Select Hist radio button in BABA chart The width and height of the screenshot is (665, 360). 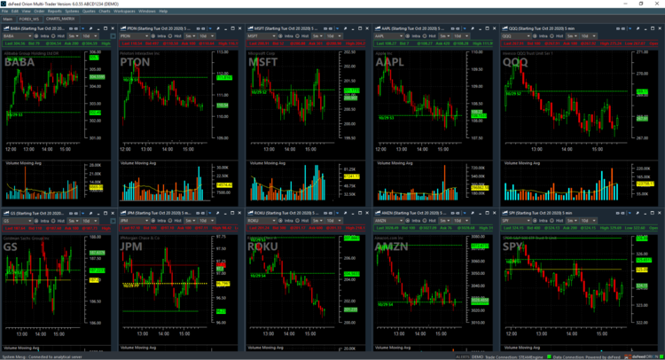(x=53, y=36)
